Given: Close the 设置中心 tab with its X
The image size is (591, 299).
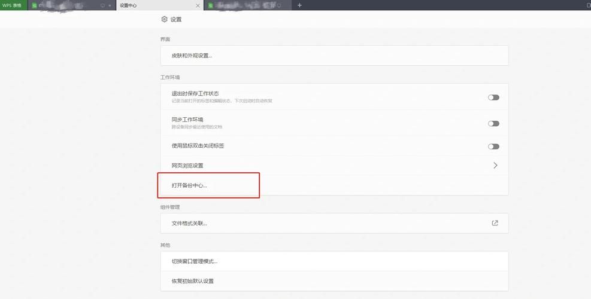Looking at the screenshot, I should tap(198, 5).
